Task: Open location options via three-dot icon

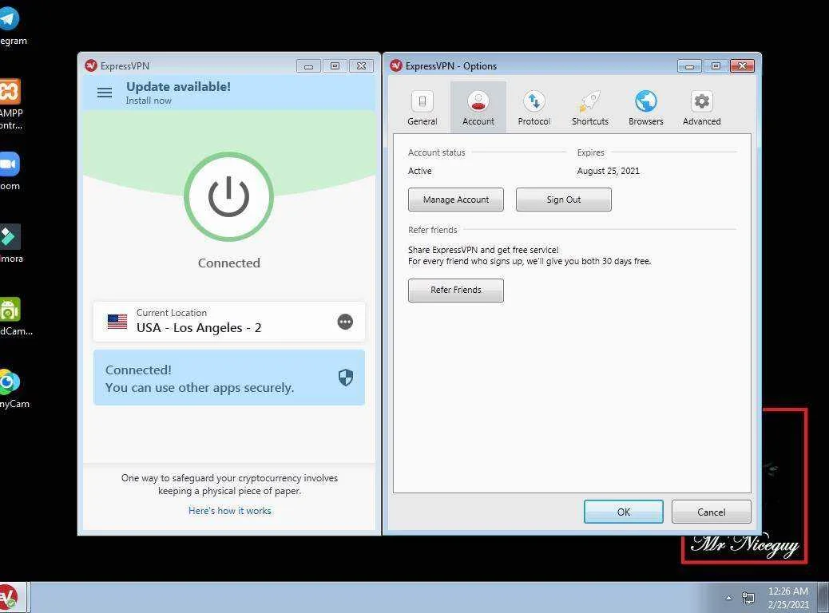Action: pyautogui.click(x=345, y=322)
